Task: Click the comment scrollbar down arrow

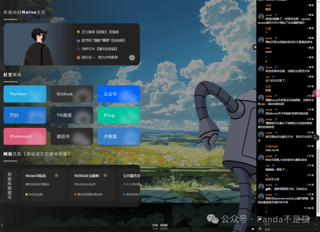Action: click(318, 215)
